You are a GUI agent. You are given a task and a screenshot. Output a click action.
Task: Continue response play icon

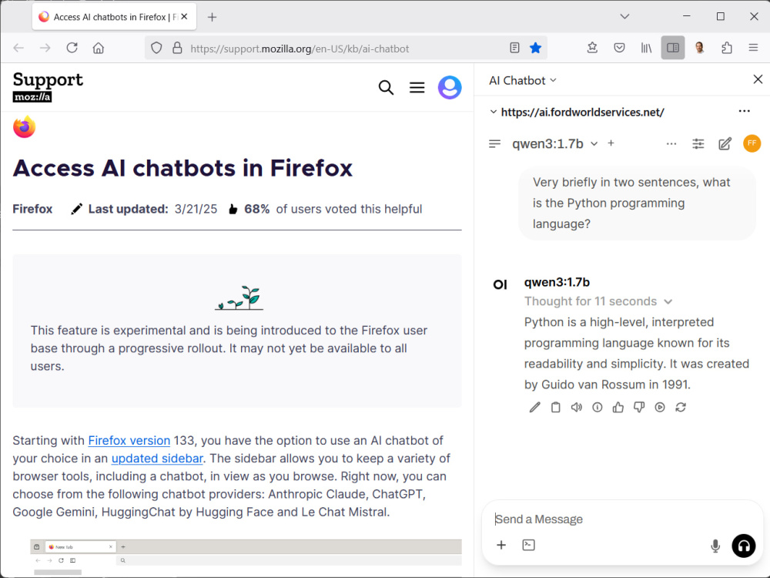tap(660, 407)
